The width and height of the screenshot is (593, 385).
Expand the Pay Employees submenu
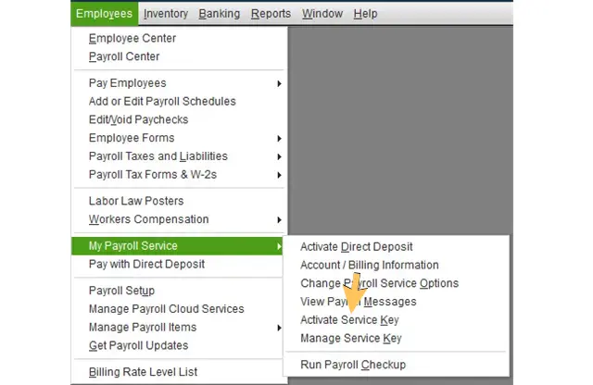point(127,83)
